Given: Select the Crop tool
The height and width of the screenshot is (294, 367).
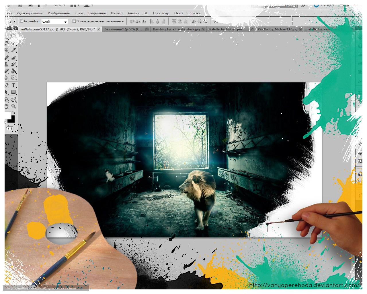Looking at the screenshot, I should [x=7, y=50].
